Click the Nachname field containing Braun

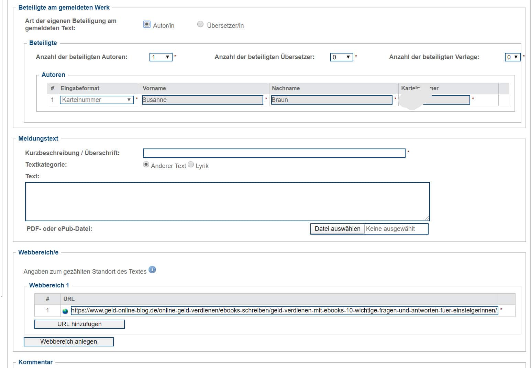pos(331,100)
